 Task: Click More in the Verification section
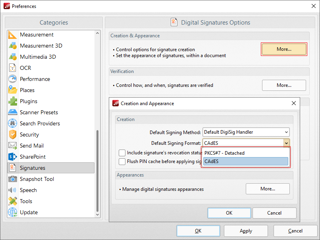coord(284,85)
